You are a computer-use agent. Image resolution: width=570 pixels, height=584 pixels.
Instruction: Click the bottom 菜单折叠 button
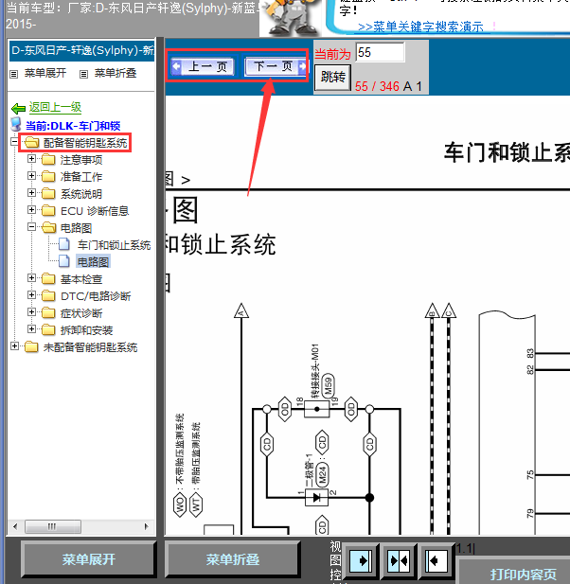(x=233, y=559)
